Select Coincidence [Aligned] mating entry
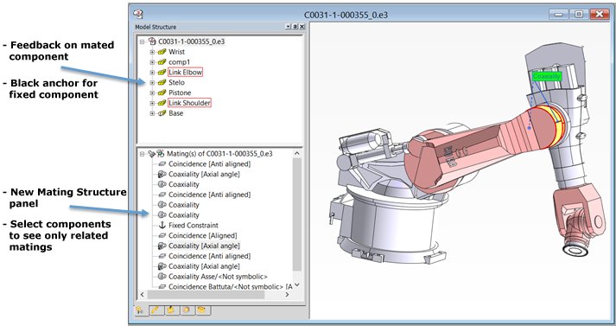The width and height of the screenshot is (616, 326). (203, 235)
